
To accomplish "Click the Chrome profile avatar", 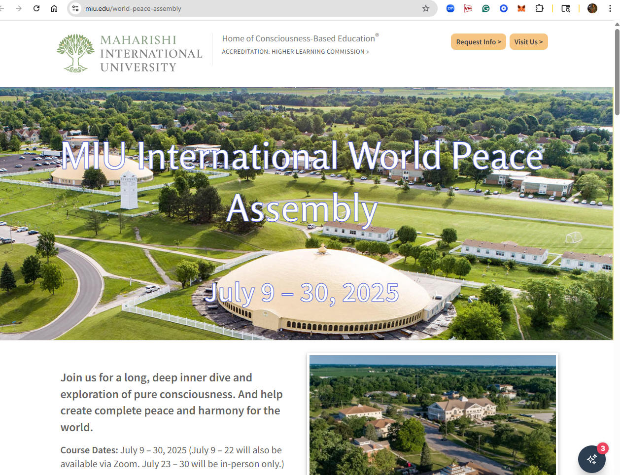I will (592, 8).
